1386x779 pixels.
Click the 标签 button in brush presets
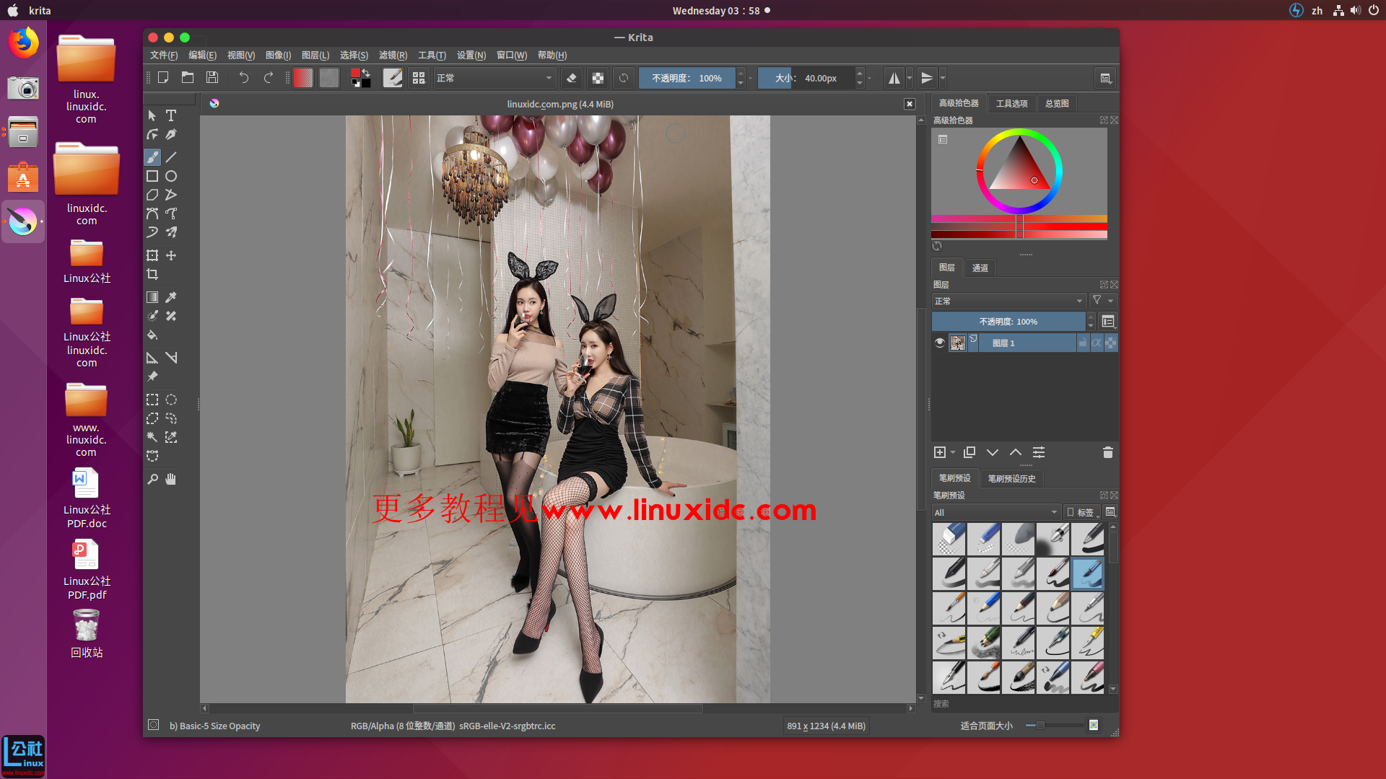point(1082,512)
